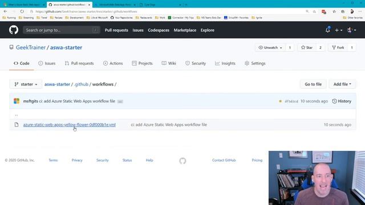Go to aswa-starter in the breadcrumb
365x205 pixels.
click(x=57, y=84)
